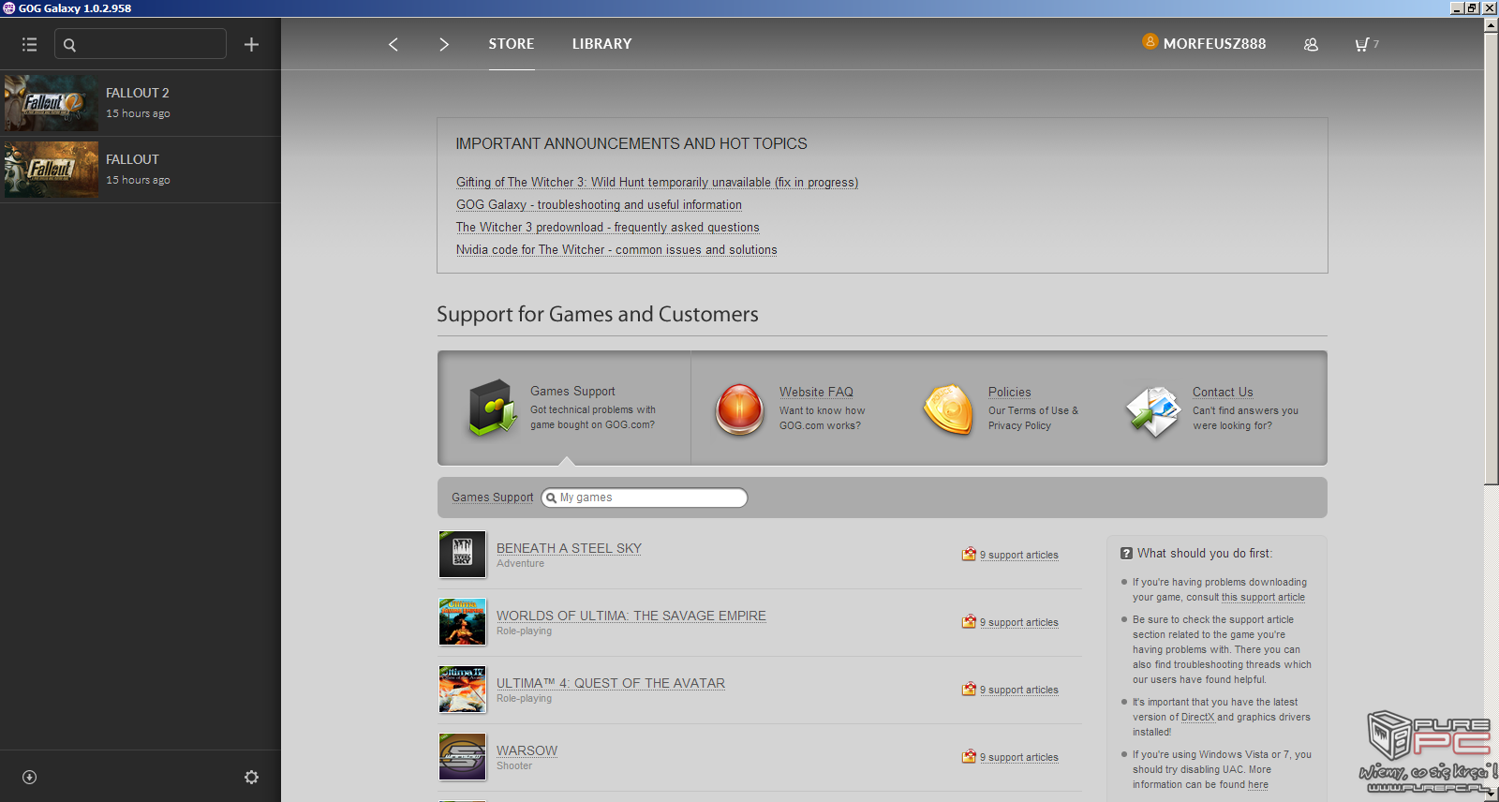Open GOG Galaxy troubleshooting link
The image size is (1499, 802).
tap(599, 205)
